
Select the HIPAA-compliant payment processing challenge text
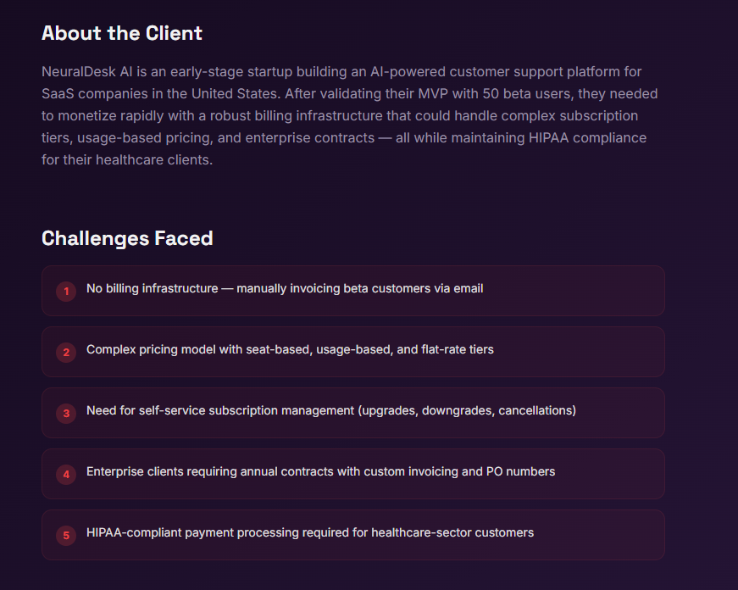click(x=310, y=533)
